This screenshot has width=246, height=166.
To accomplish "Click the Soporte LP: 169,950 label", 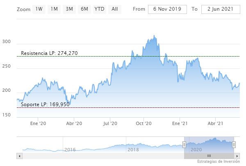I will pyautogui.click(x=45, y=105).
